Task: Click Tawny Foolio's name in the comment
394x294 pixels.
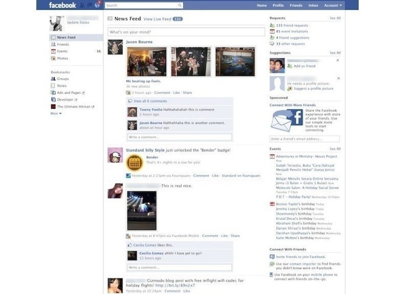Action: click(151, 110)
